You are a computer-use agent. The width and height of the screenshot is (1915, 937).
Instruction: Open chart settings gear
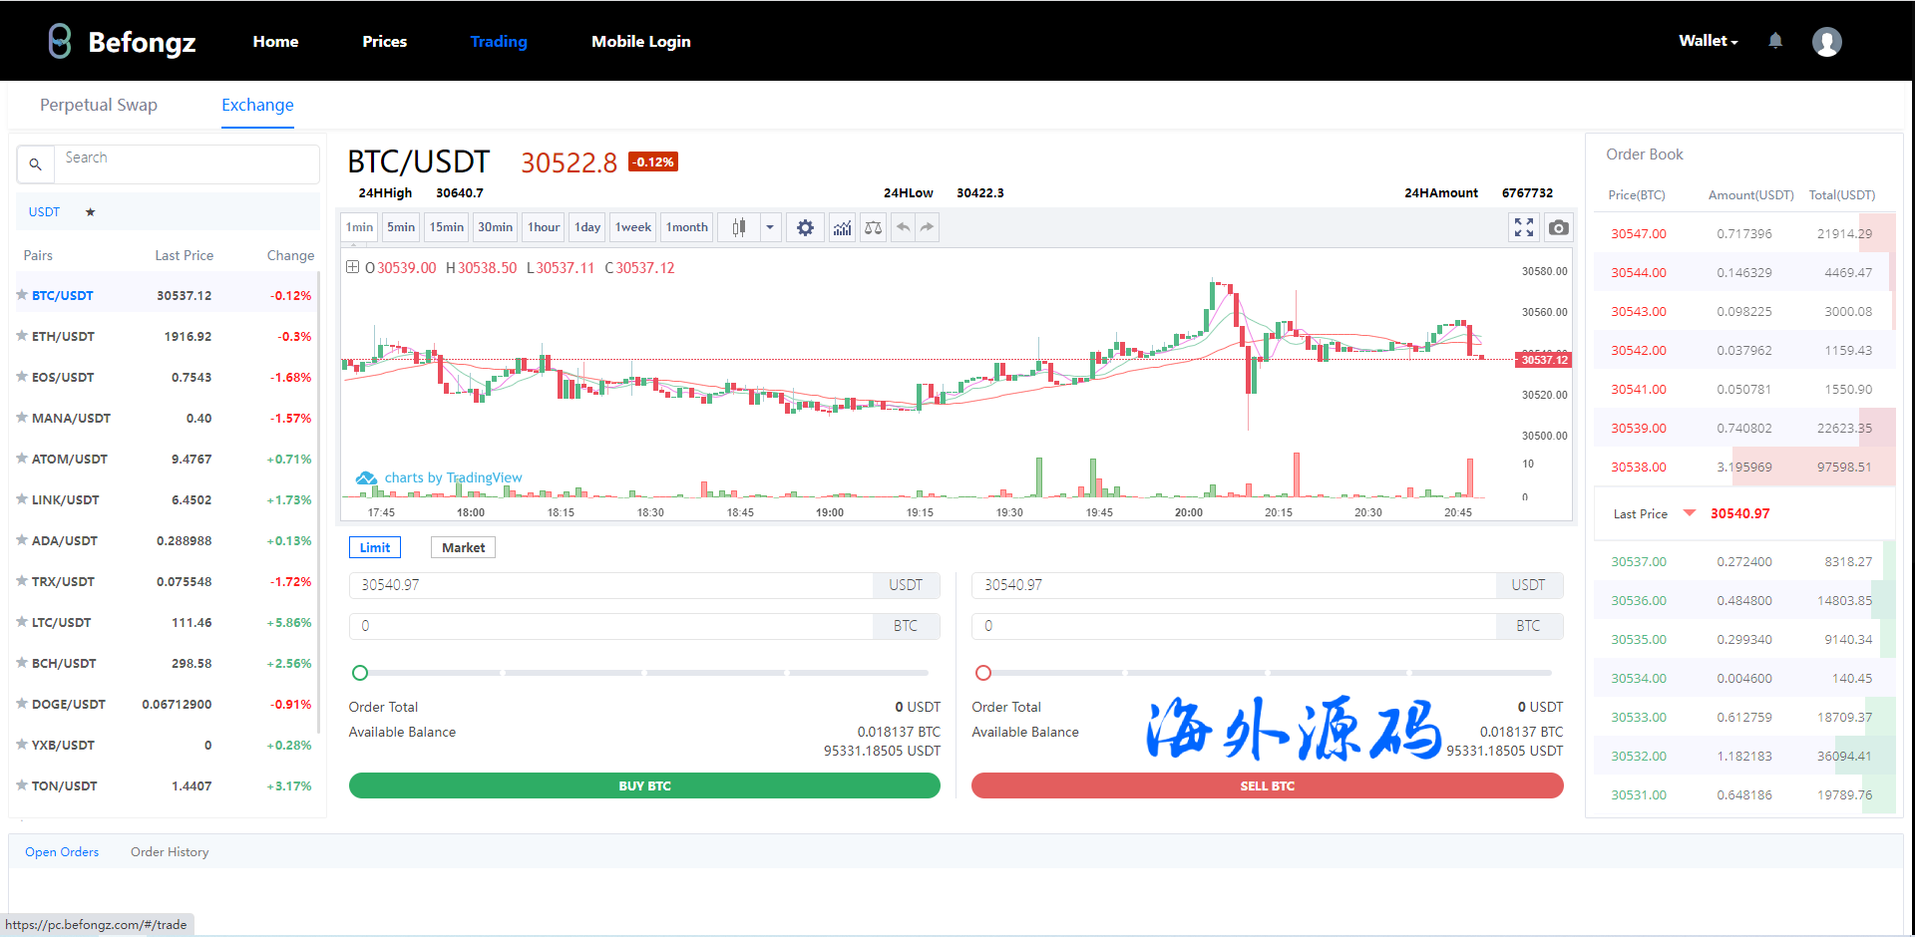coord(805,228)
